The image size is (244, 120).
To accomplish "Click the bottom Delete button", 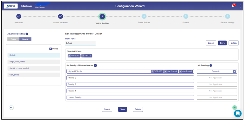I will click(138, 109).
